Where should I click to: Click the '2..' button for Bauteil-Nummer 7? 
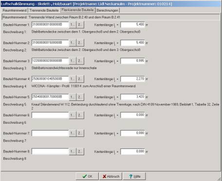coord(80,133)
